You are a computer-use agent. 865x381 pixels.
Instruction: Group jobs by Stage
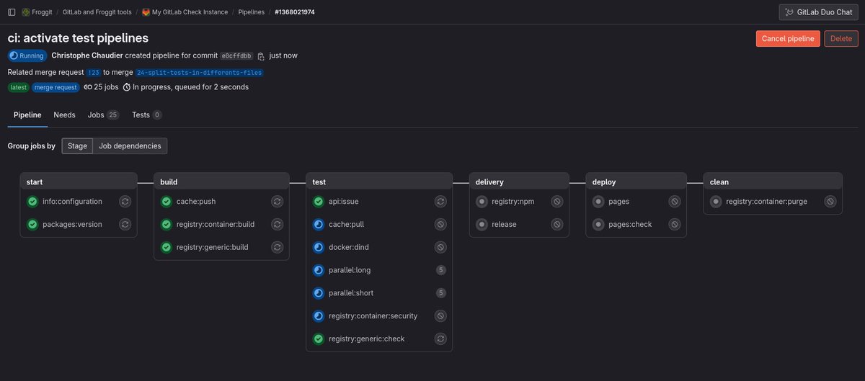click(77, 146)
